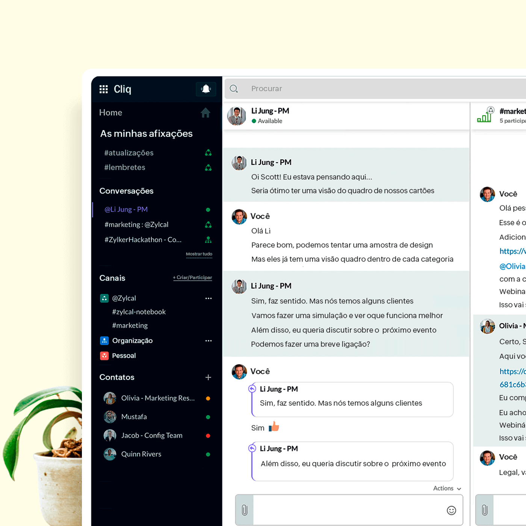526x526 pixels.
Task: Open the #lembretes pinned channel
Action: pos(125,168)
